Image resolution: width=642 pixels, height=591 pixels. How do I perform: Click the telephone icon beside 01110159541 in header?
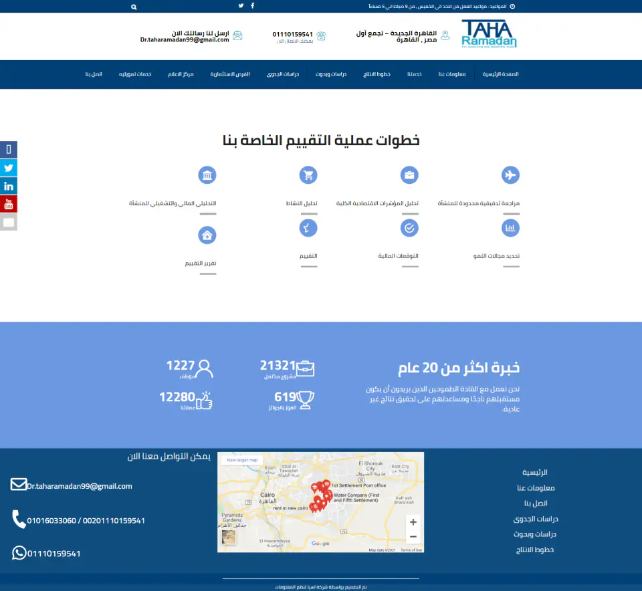point(322,36)
